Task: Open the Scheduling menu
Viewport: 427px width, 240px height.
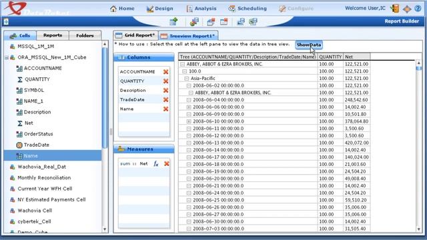Action: tap(248, 9)
